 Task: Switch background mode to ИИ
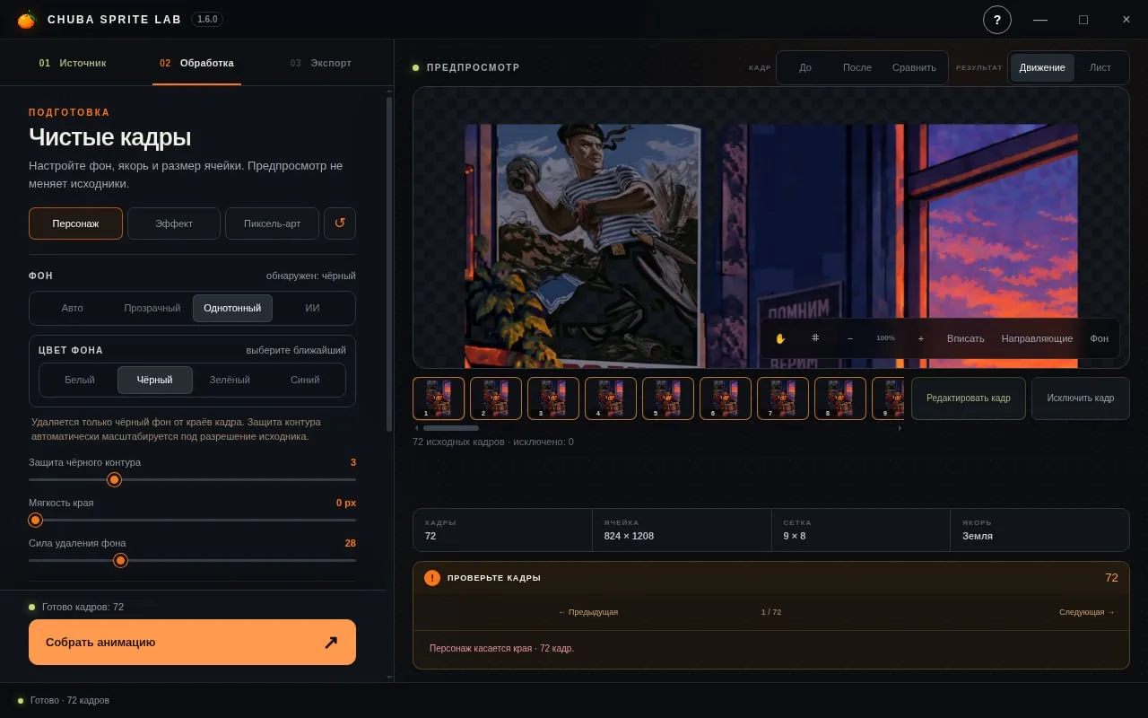tap(312, 308)
